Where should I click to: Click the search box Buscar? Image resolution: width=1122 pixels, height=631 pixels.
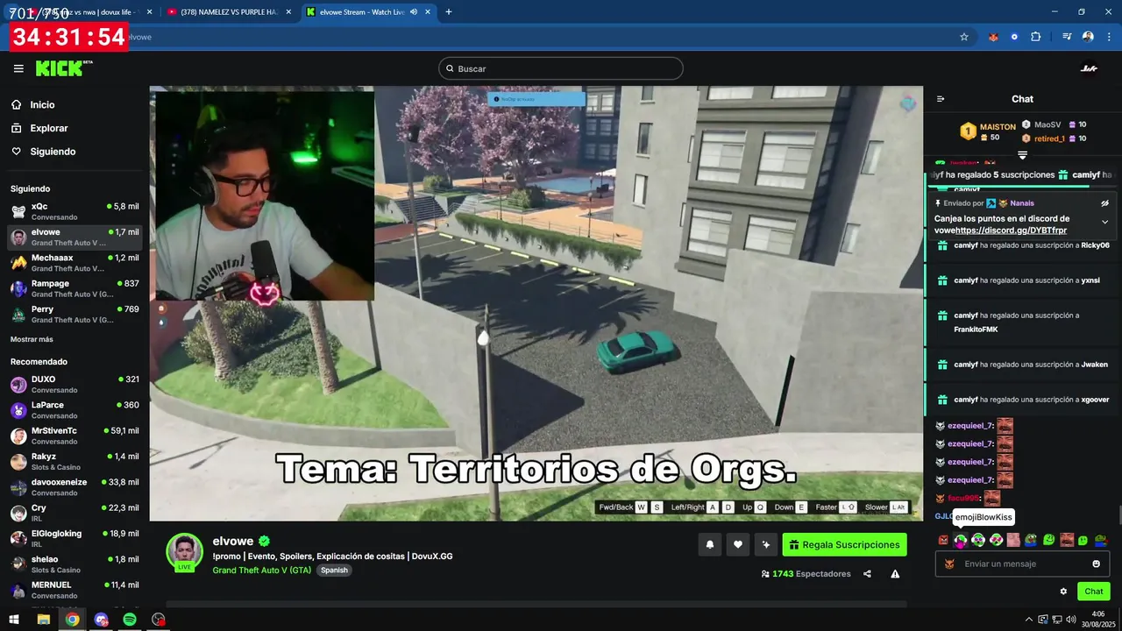561,68
